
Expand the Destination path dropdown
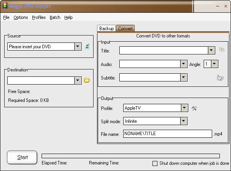[x=78, y=80]
